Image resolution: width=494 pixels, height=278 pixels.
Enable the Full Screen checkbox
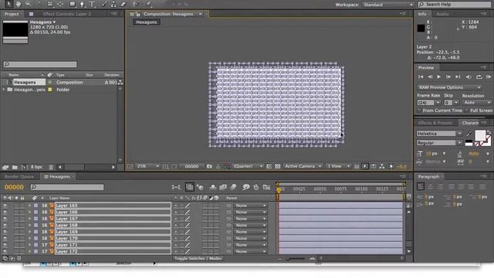click(466, 110)
